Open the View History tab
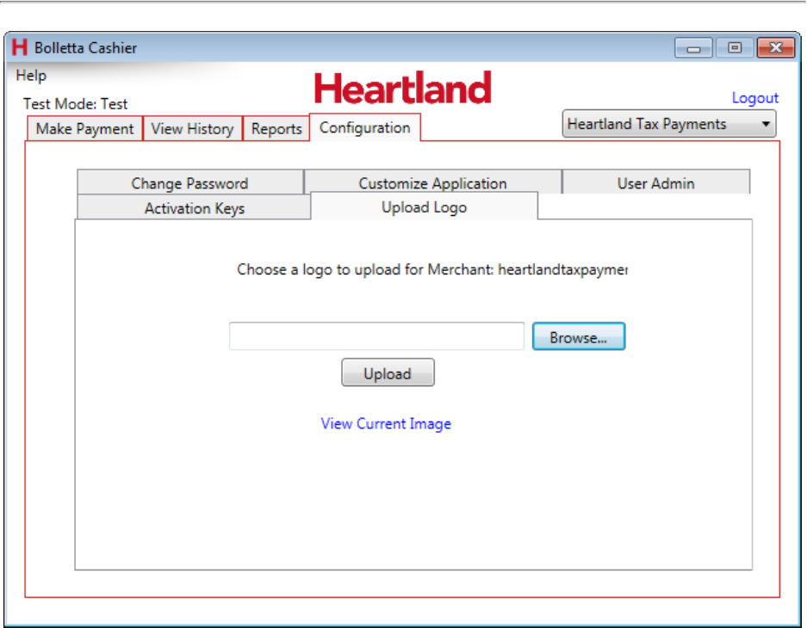807x628 pixels. 192,128
